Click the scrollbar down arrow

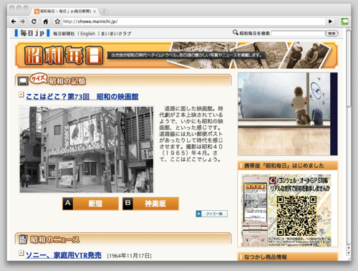click(349, 253)
